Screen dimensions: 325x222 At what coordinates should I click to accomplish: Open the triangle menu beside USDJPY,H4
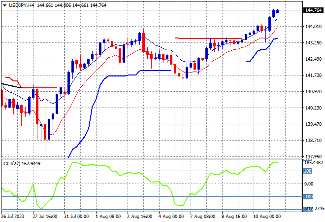(4, 5)
